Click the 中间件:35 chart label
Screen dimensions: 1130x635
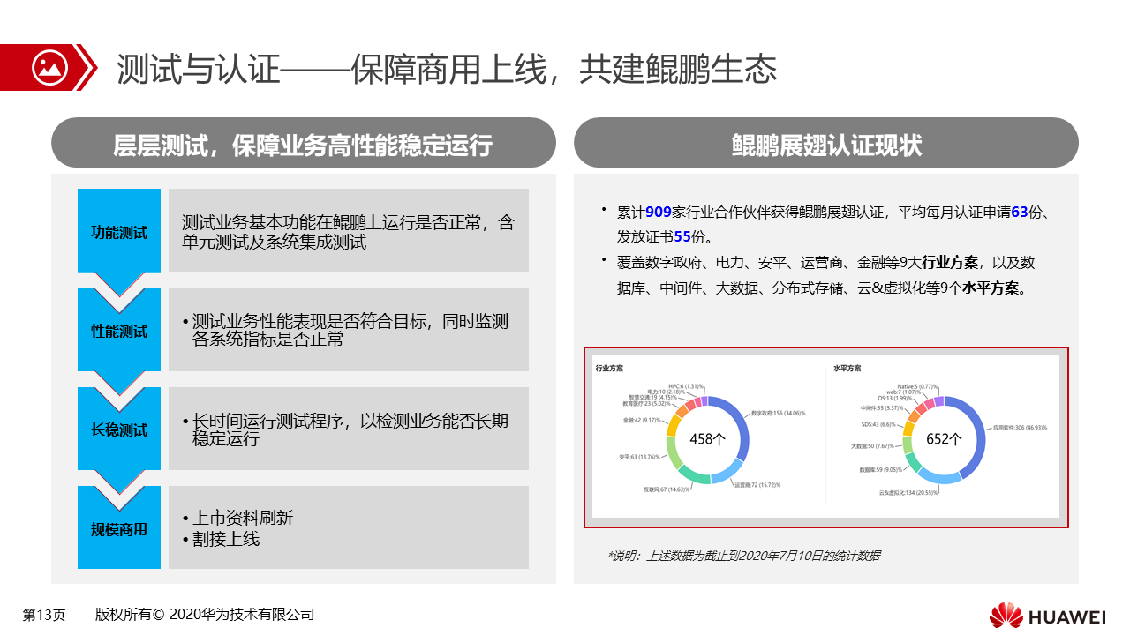882,408
